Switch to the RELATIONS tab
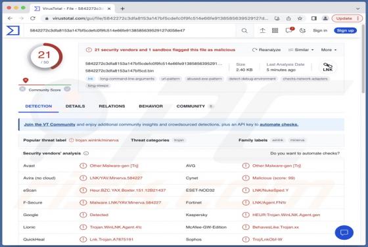This screenshot has height=247, width=368. pos(112,106)
